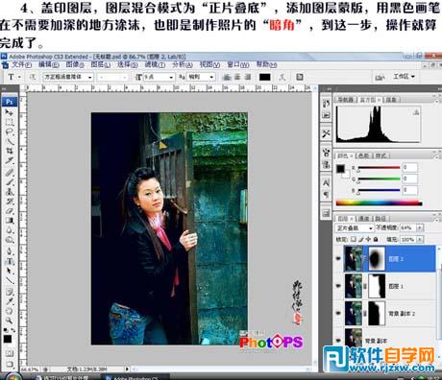Click the warp text icon in options bar
Viewport: 442px width, 380px height.
pyautogui.click(x=282, y=77)
